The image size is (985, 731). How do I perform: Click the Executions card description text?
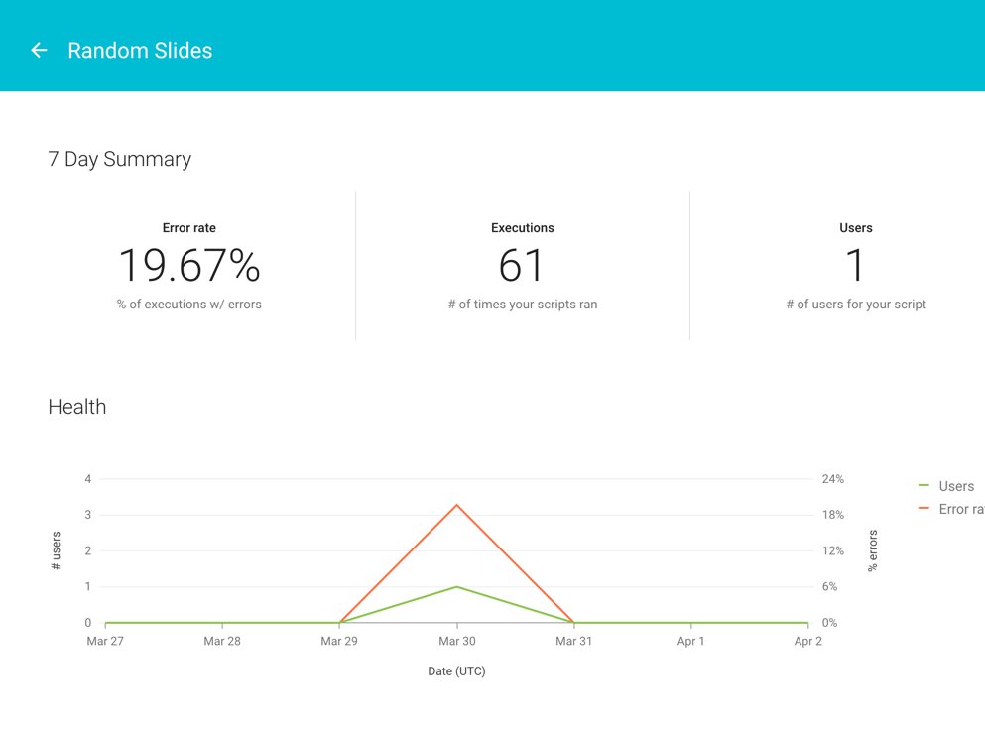click(522, 304)
